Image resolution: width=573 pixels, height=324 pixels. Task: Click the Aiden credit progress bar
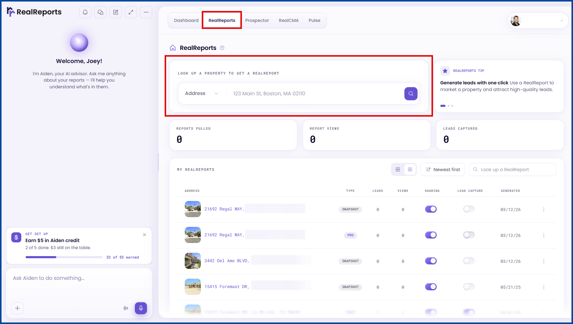pos(64,257)
